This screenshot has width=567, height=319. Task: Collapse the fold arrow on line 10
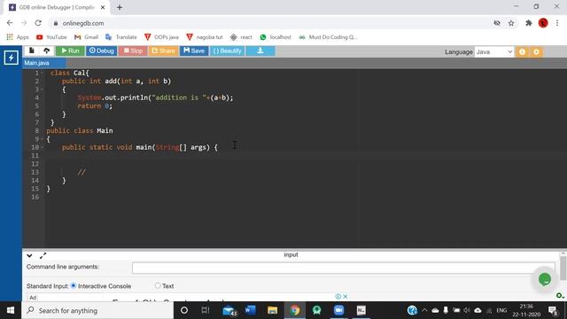[x=42, y=147]
